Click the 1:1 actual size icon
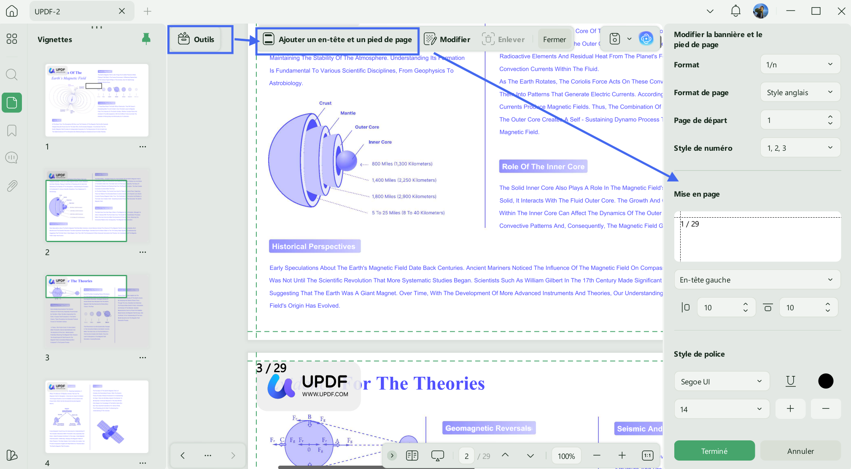 (647, 456)
